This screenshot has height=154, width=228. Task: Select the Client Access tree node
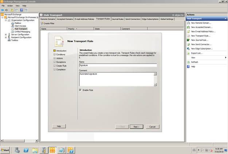(20, 26)
